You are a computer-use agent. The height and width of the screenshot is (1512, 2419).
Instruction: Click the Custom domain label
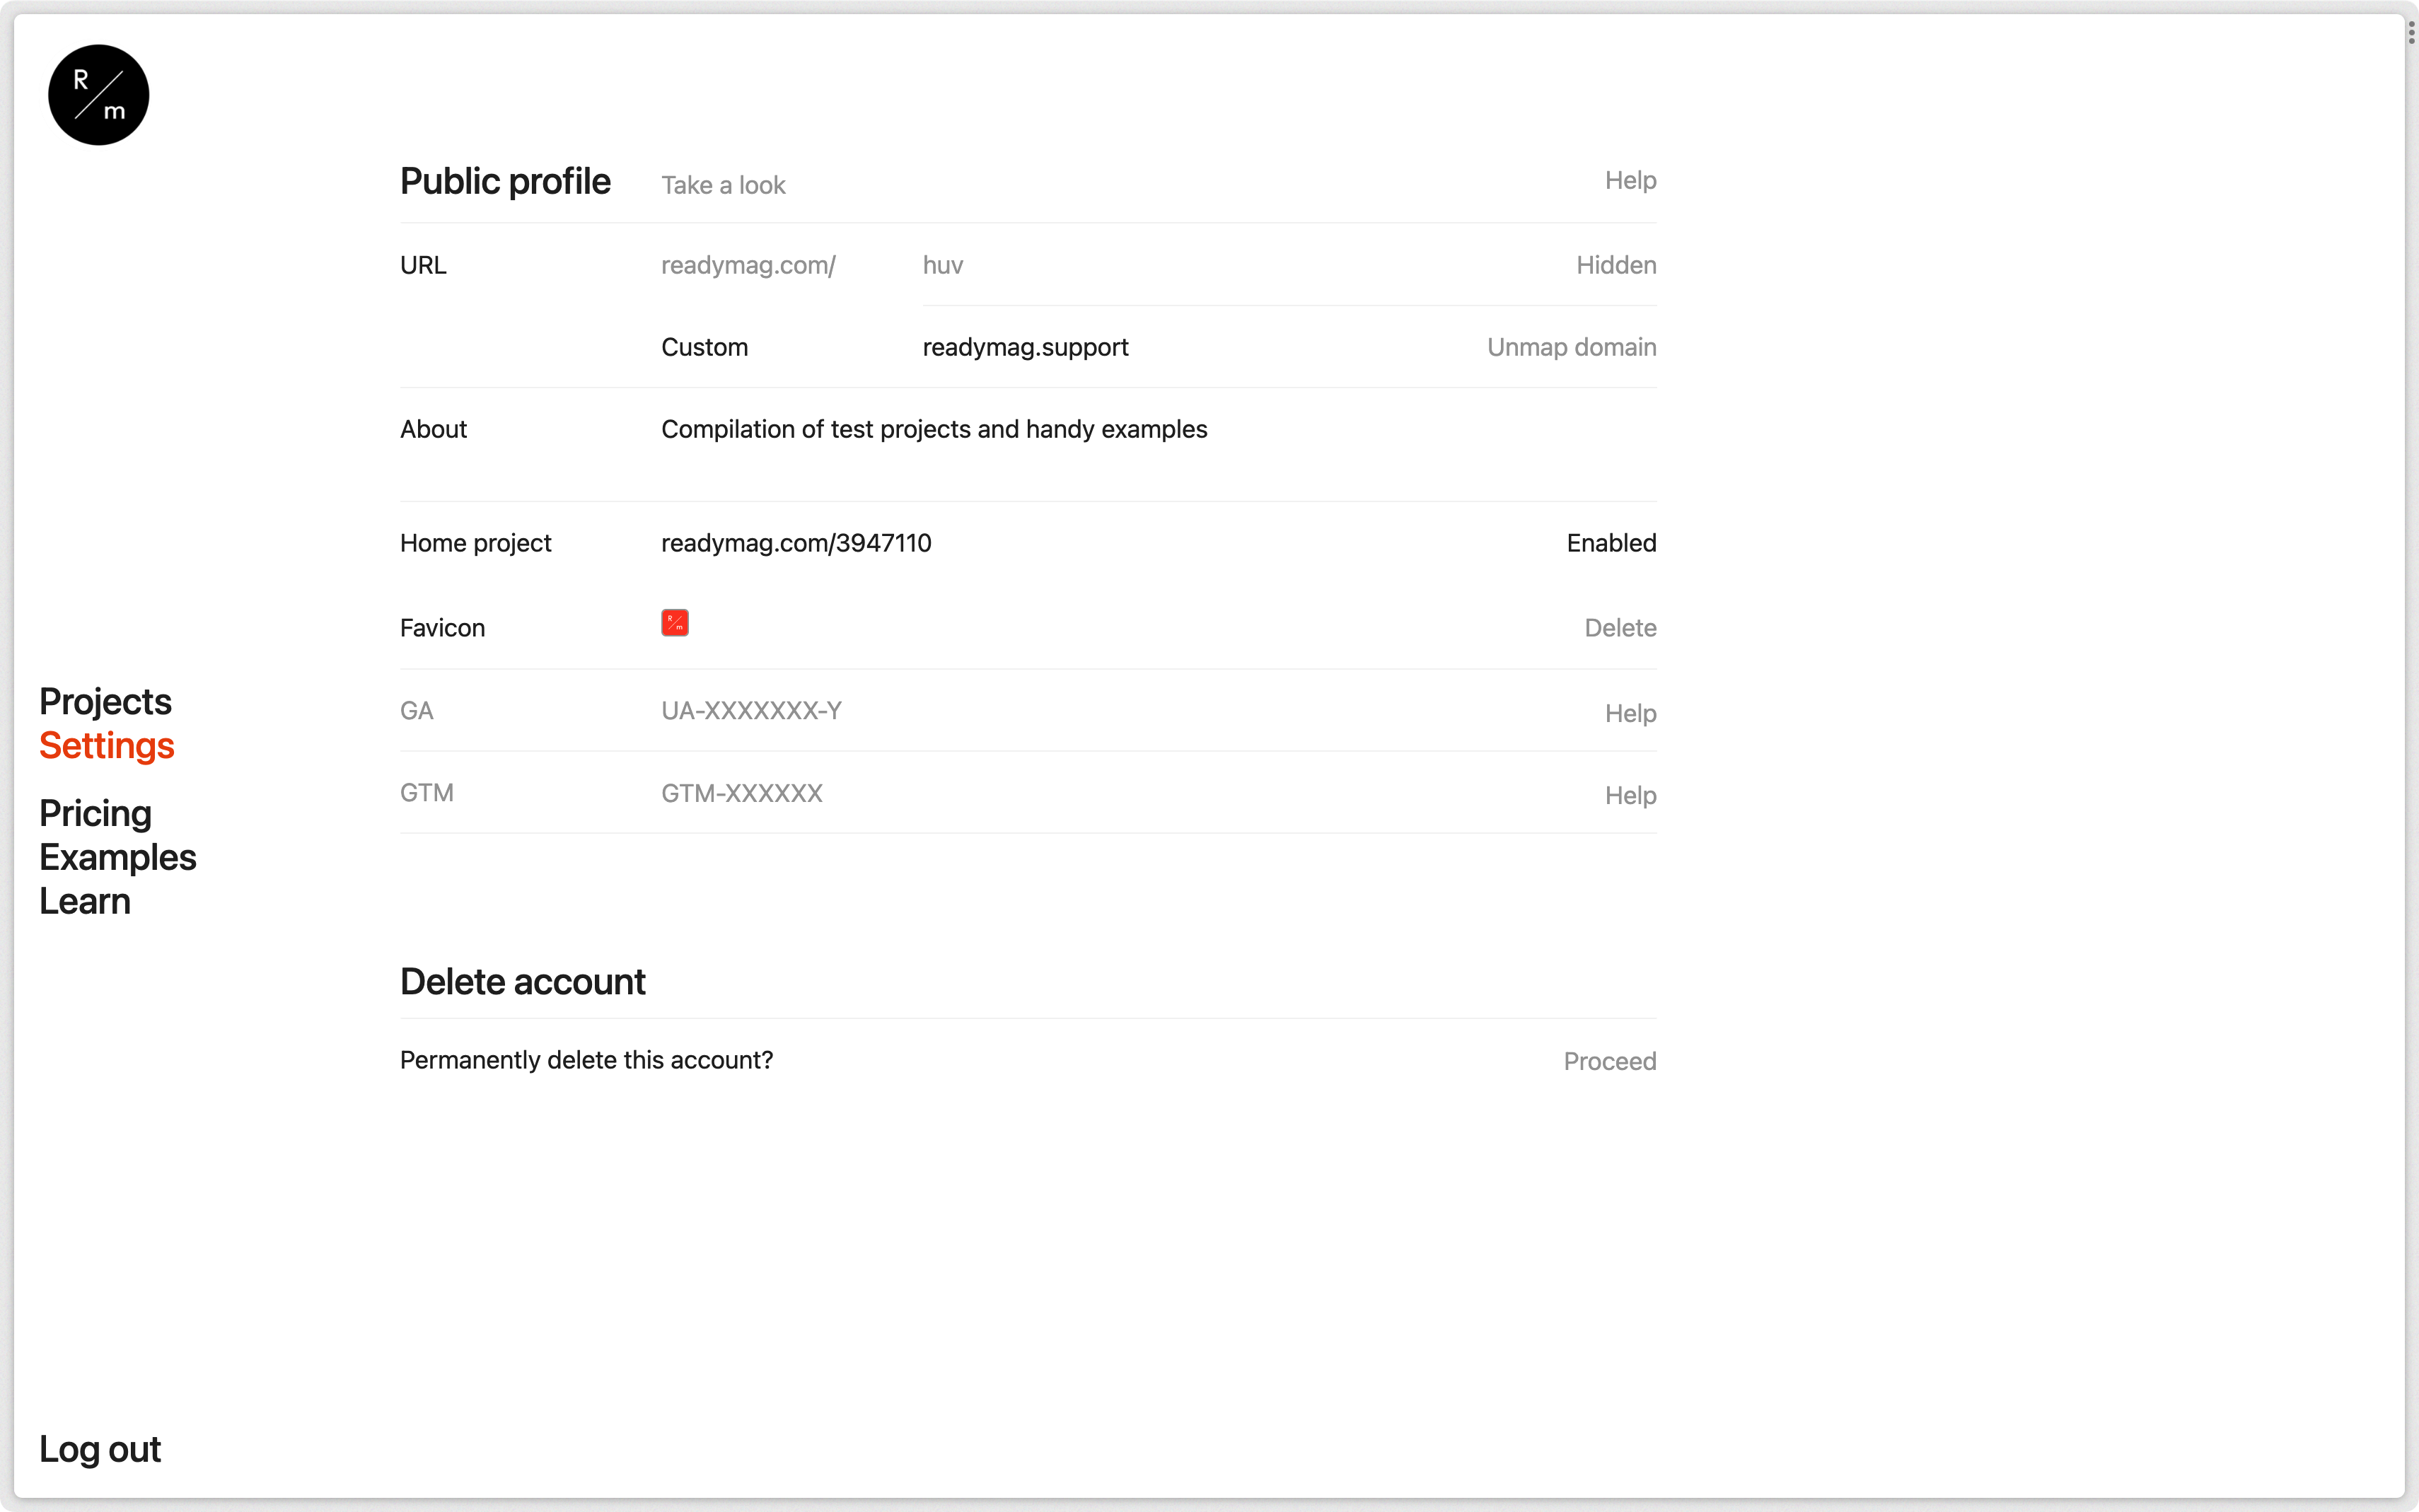click(704, 347)
